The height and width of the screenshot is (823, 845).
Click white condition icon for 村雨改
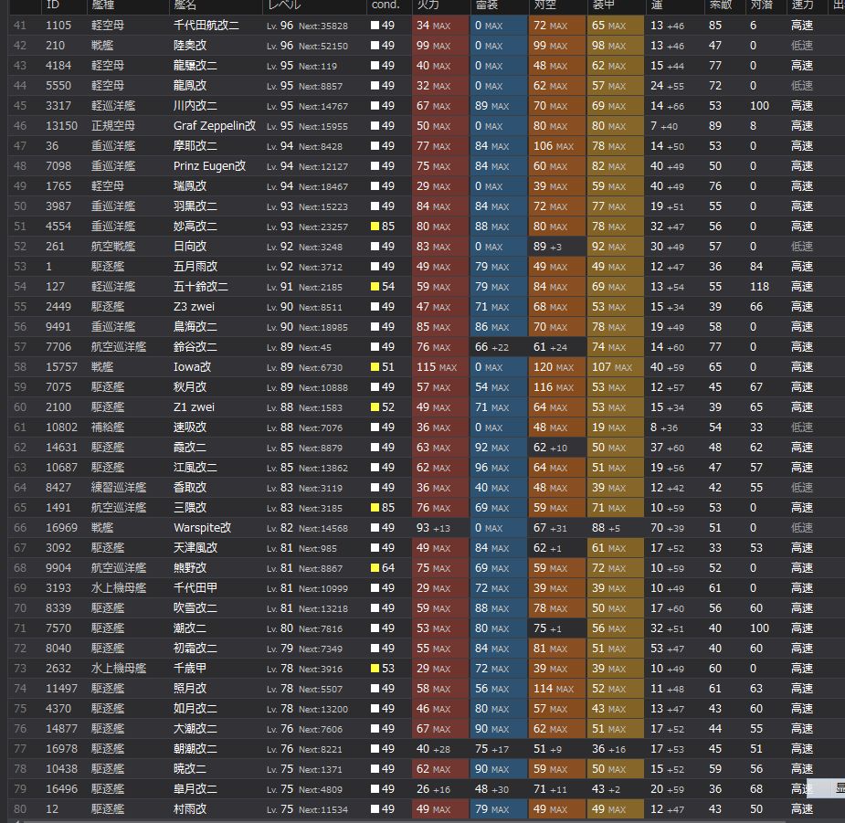click(x=375, y=809)
